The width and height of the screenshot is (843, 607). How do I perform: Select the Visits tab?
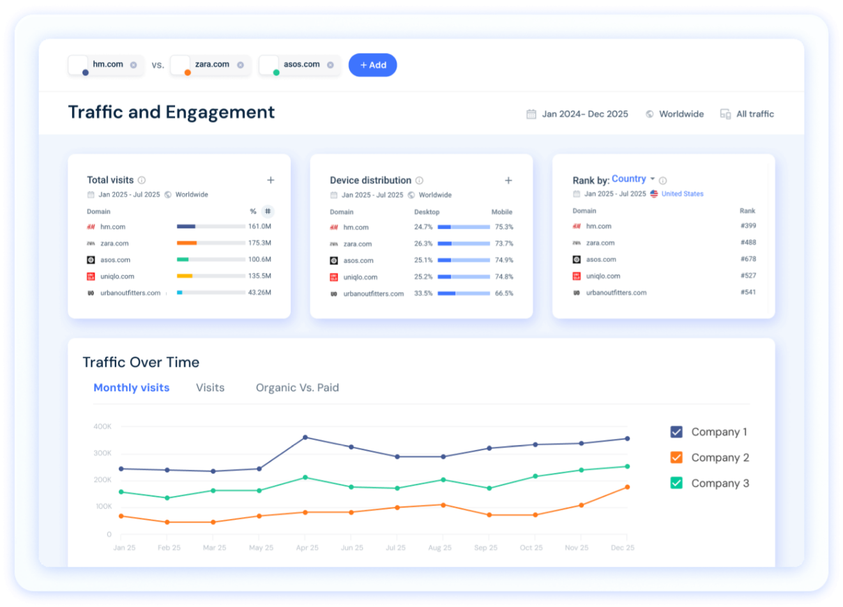(x=210, y=388)
